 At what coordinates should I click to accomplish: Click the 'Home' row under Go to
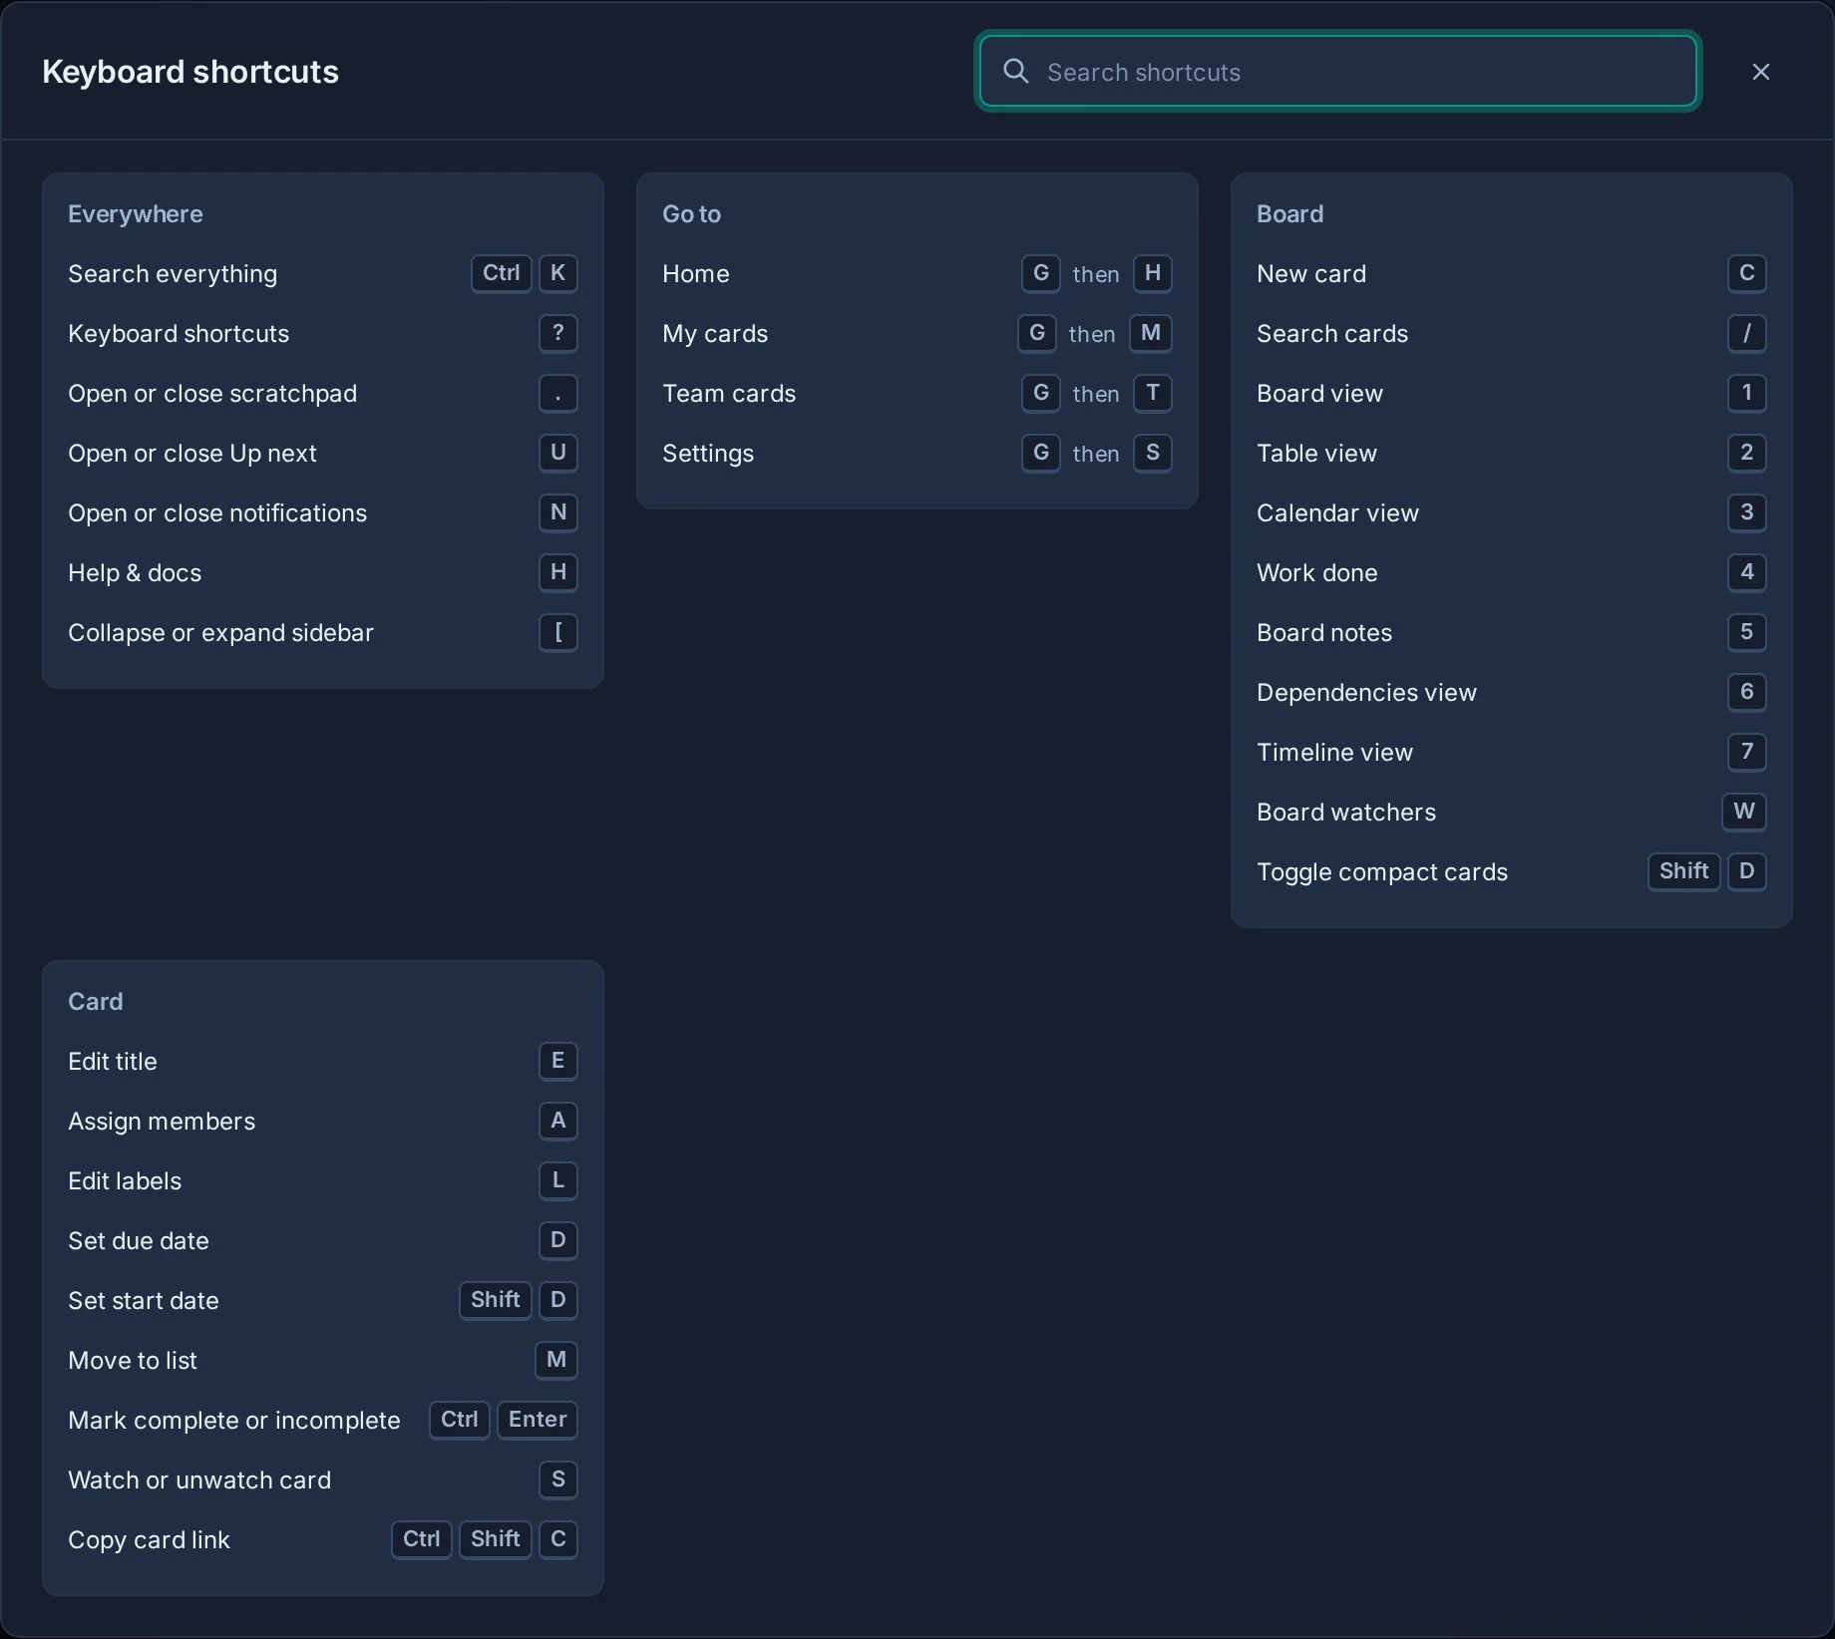917,273
